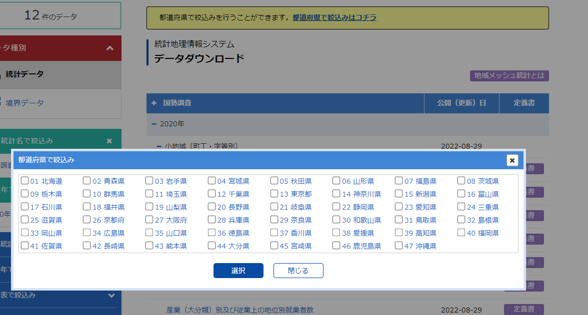The height and width of the screenshot is (315, 588).
Task: Tick 42 長崎県 checkbox
Action: (86, 245)
